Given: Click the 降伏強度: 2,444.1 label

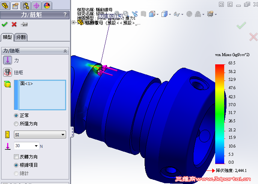Looking at the screenshot, I should point(231,170).
